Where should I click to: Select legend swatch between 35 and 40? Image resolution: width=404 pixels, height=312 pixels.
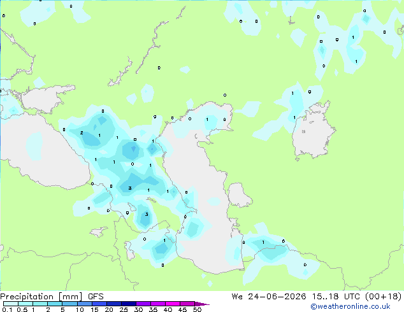(x=158, y=304)
